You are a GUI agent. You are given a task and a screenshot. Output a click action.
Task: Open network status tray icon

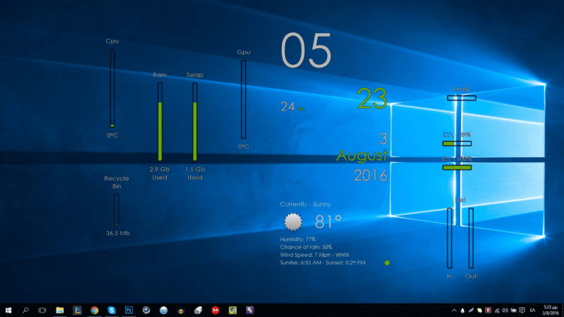(497, 310)
